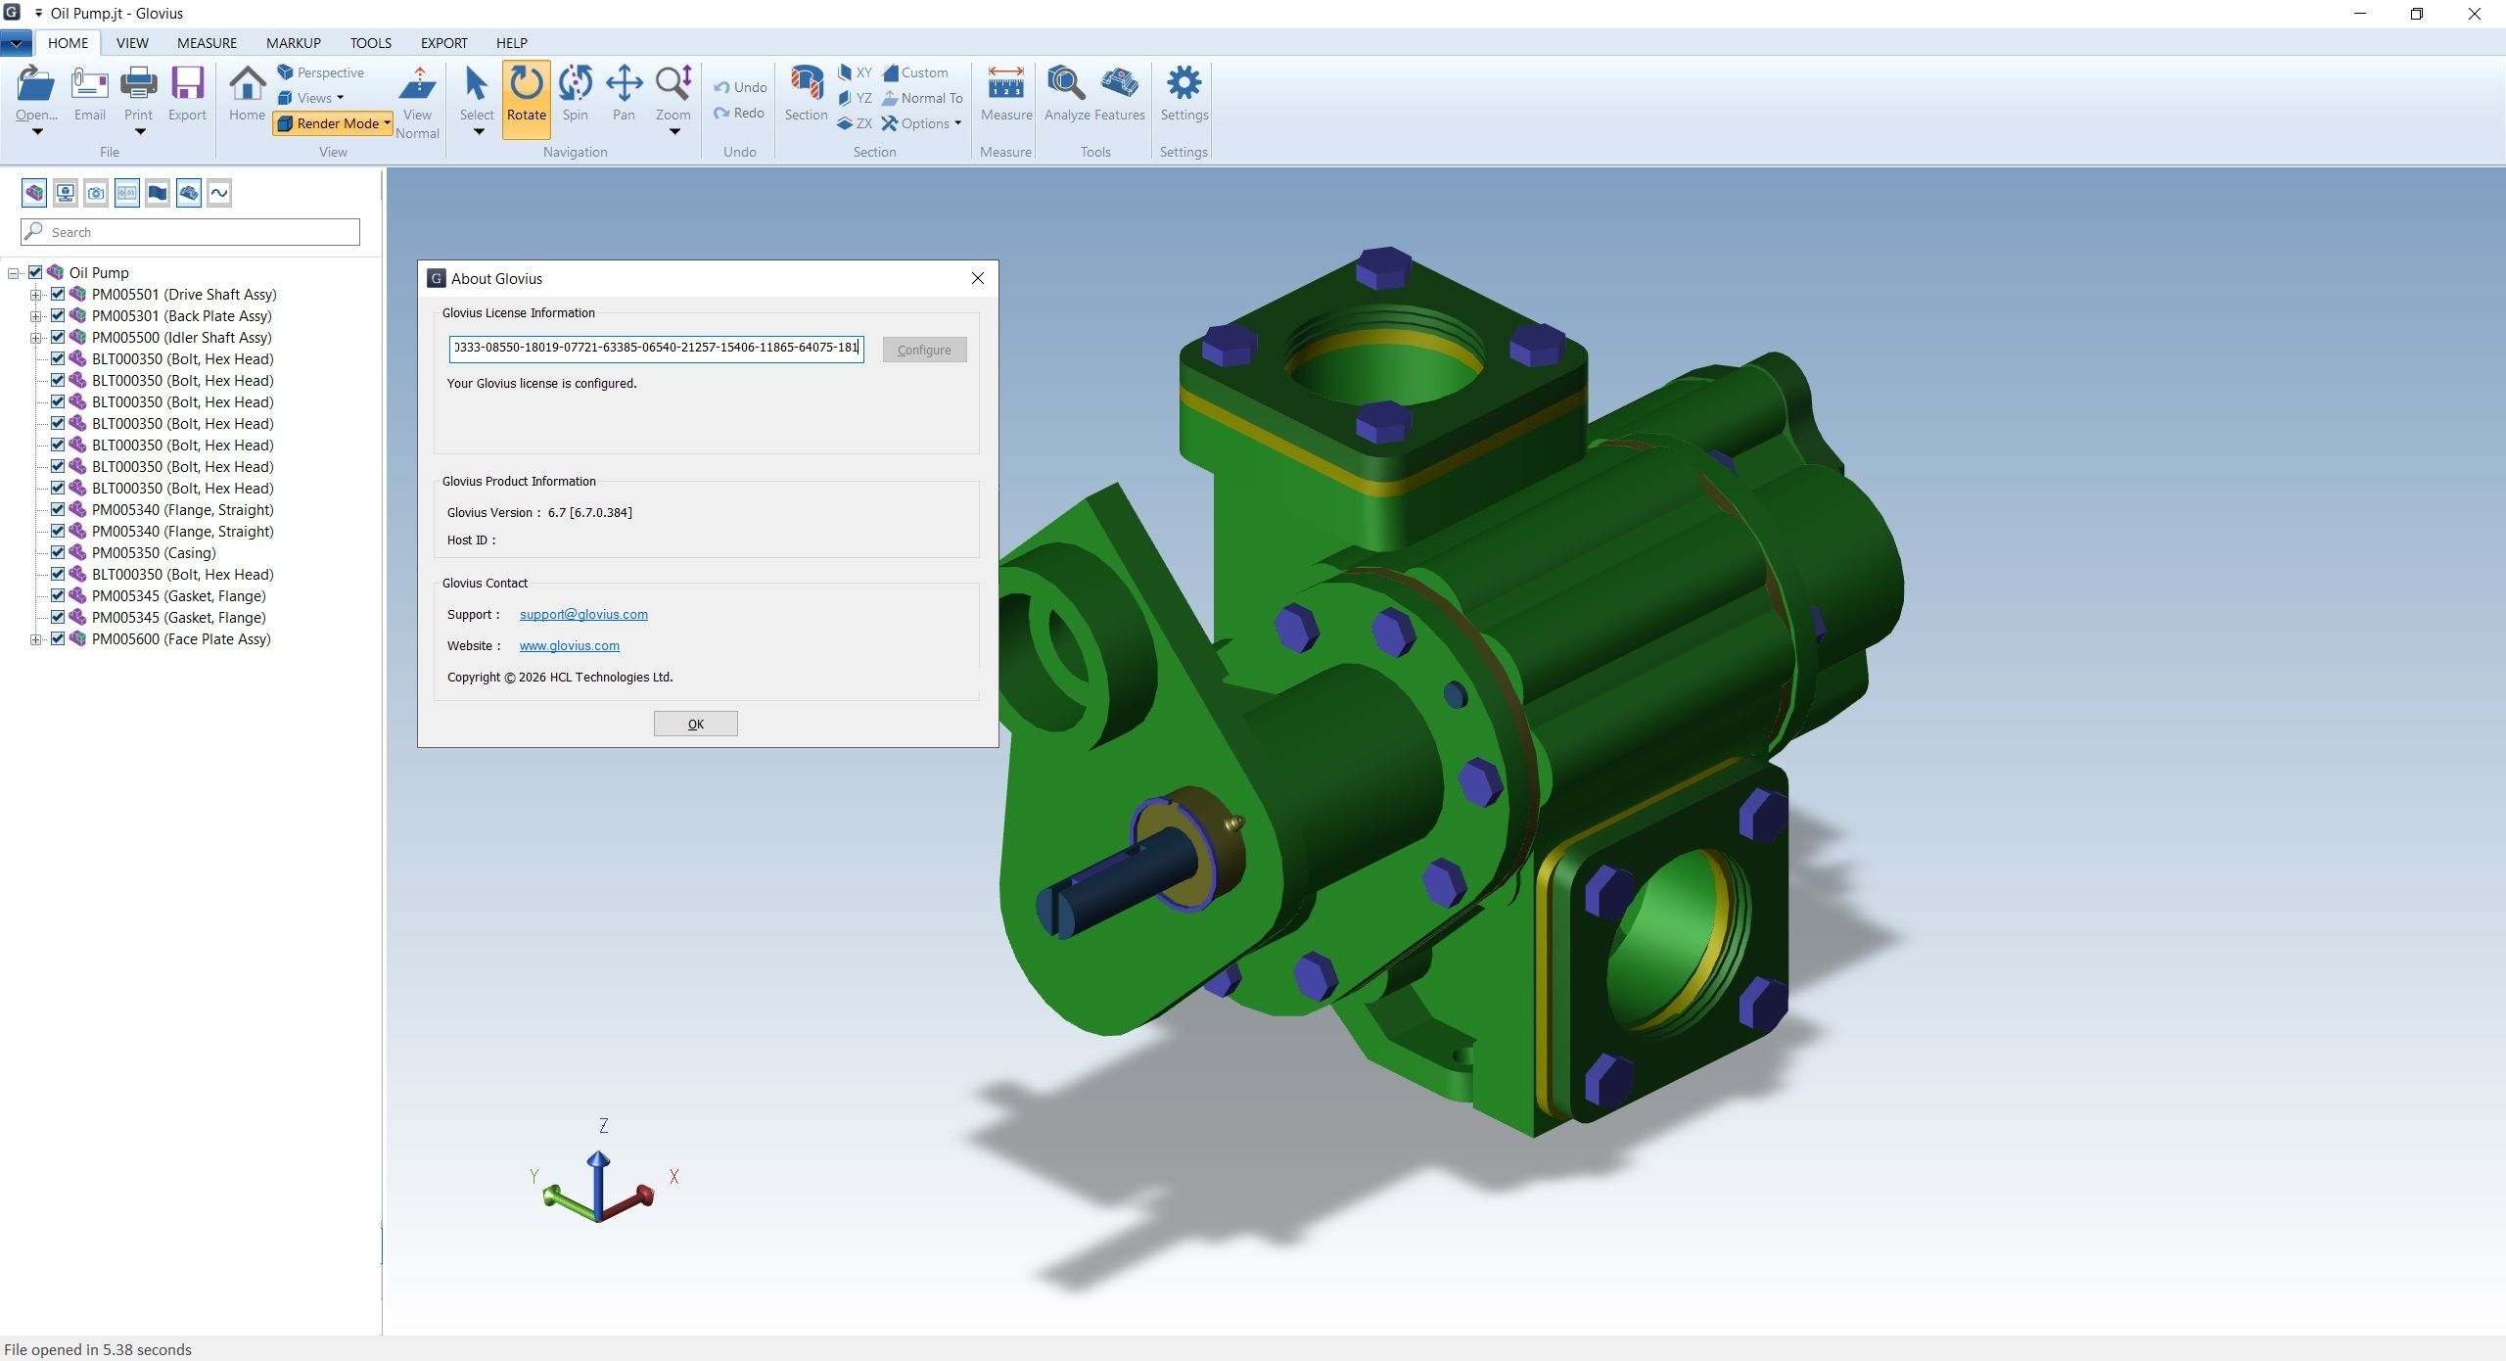
Task: Choose Custom section plane
Action: pos(915,72)
